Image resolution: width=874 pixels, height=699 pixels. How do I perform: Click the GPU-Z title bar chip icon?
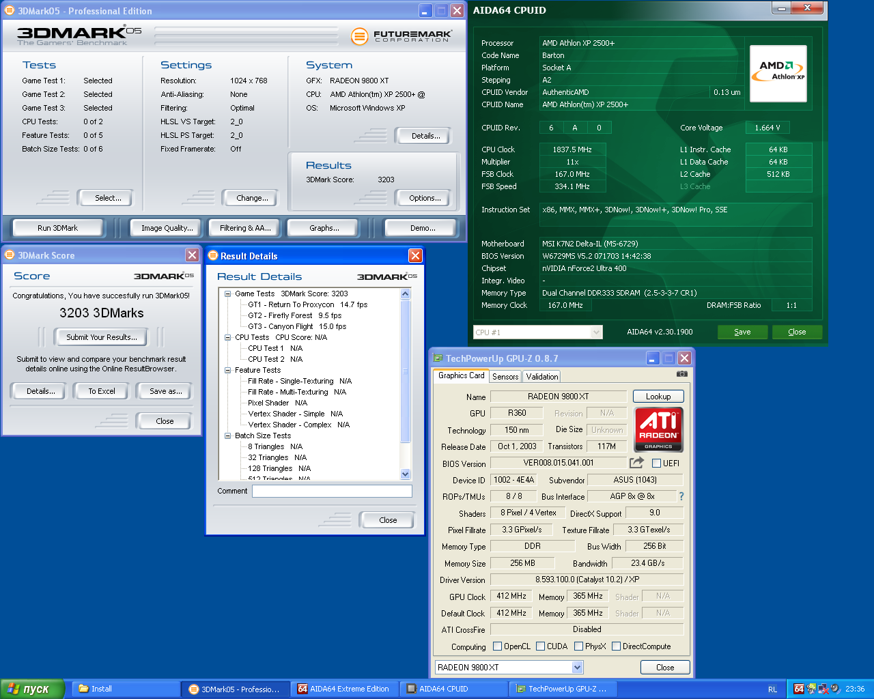pos(437,358)
